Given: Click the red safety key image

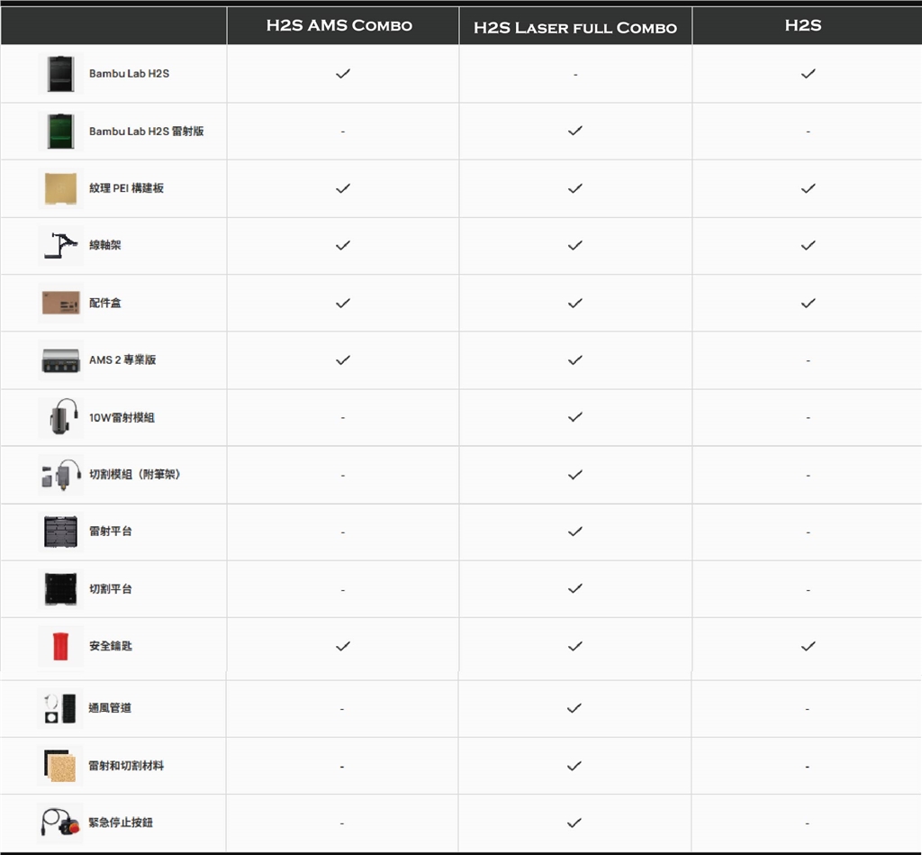Looking at the screenshot, I should [x=60, y=646].
